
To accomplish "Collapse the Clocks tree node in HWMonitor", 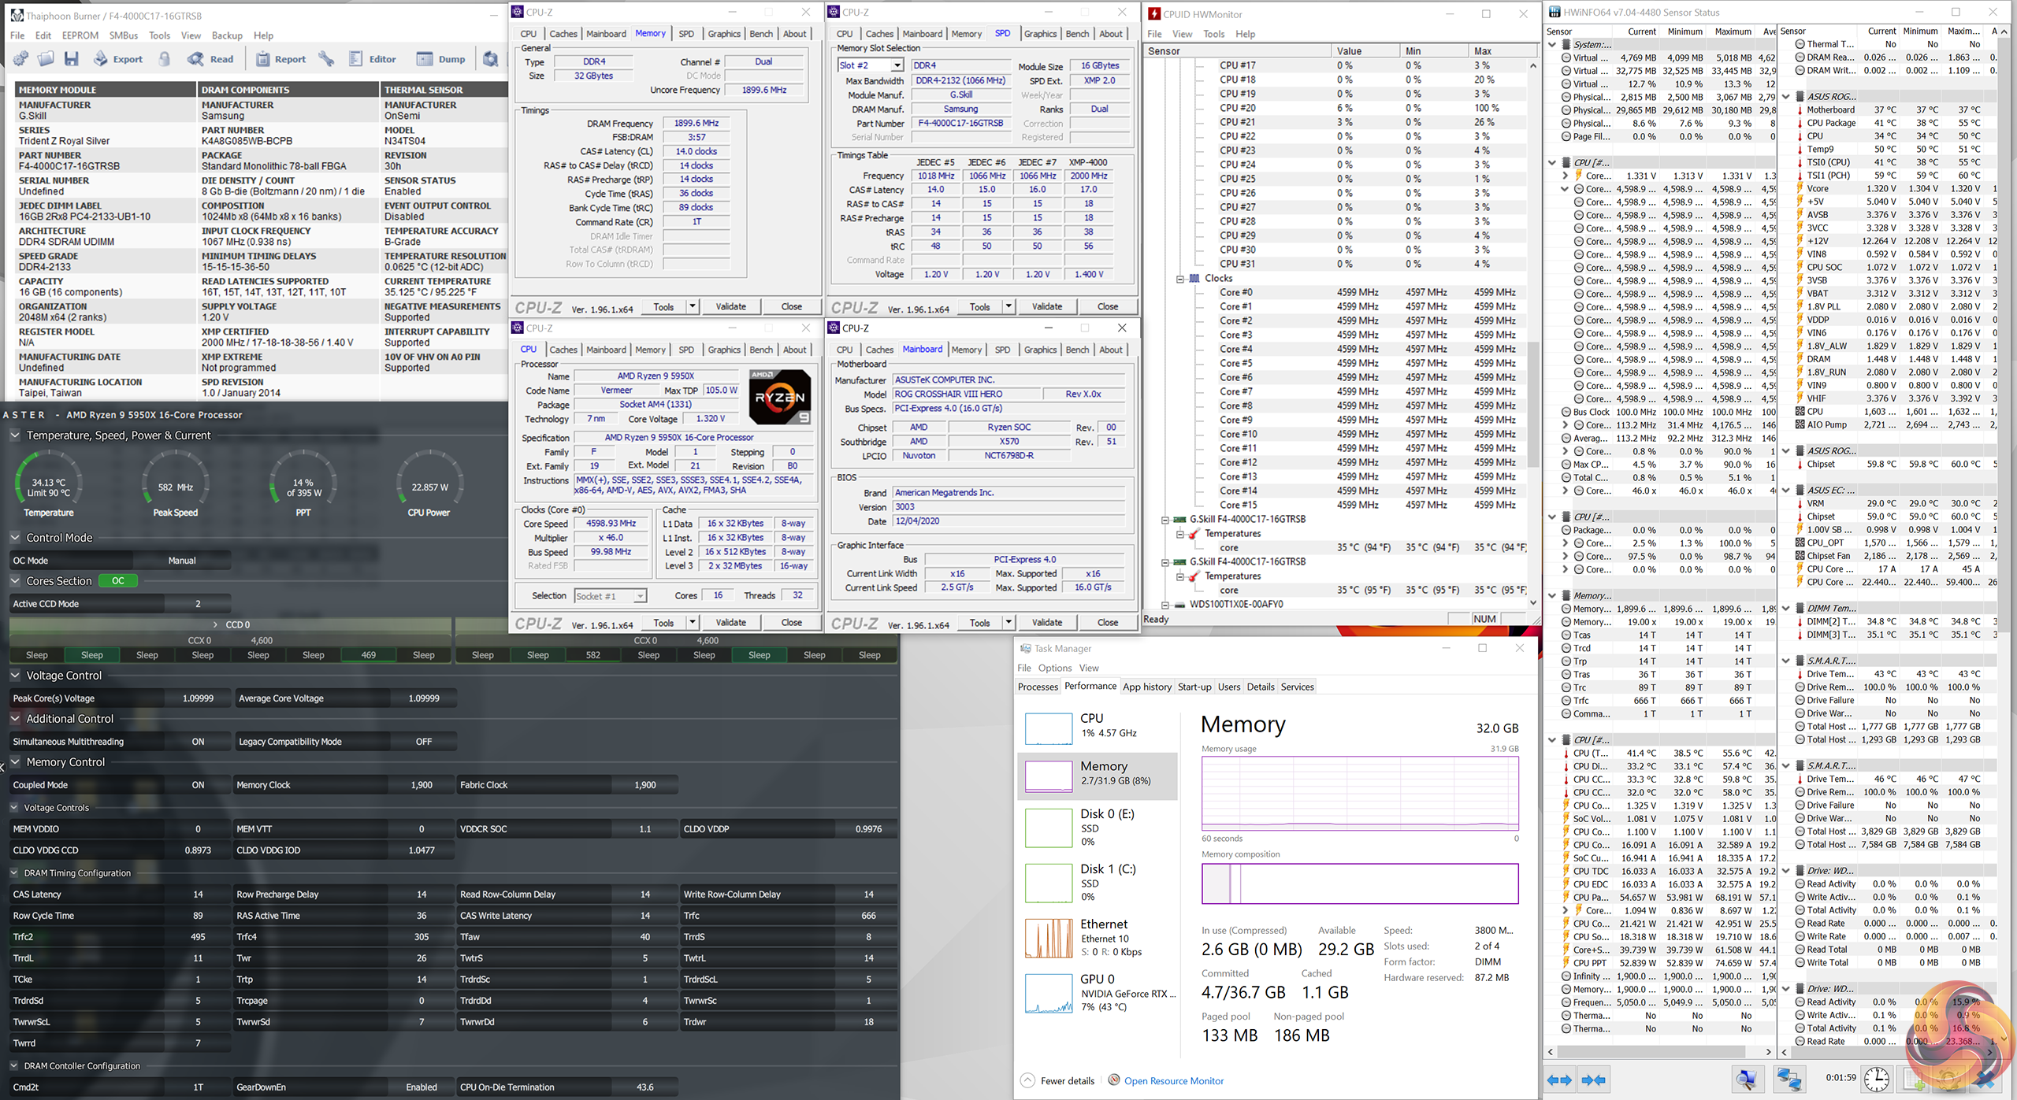I will pos(1180,279).
